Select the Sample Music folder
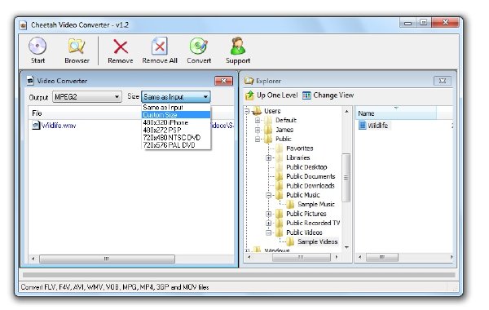The width and height of the screenshot is (489, 310). [x=316, y=204]
